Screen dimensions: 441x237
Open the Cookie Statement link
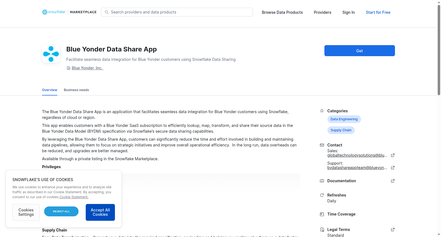[74, 197]
